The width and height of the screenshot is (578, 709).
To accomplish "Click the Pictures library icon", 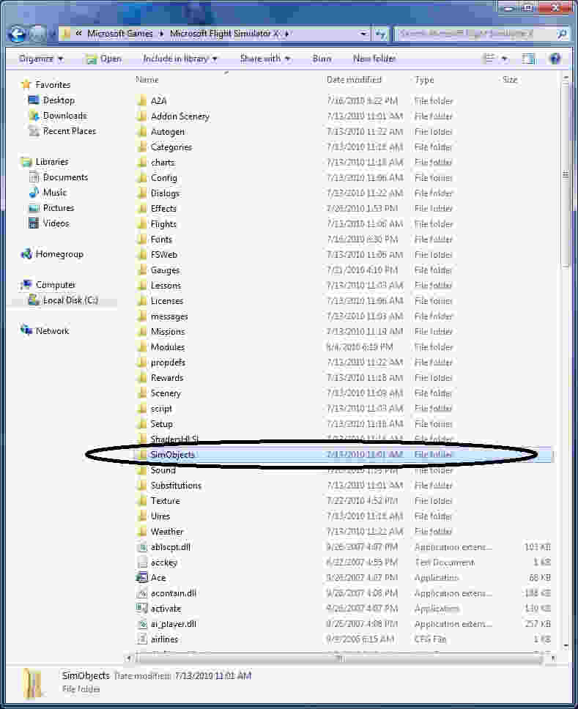I will (34, 208).
